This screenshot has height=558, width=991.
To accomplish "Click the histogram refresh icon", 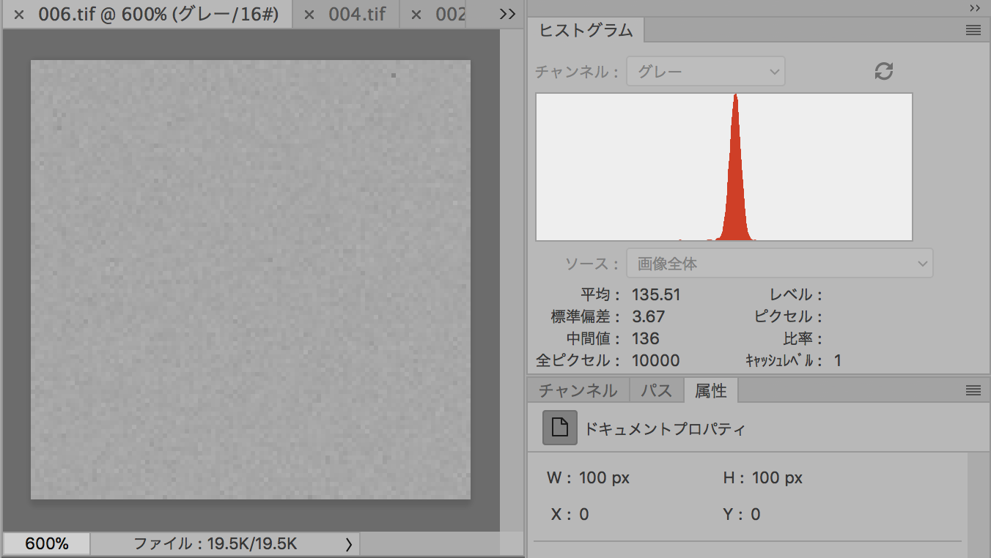I will click(884, 71).
